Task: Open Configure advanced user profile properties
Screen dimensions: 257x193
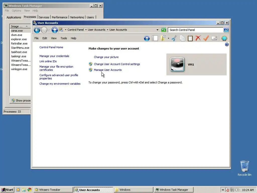Action: [59, 77]
